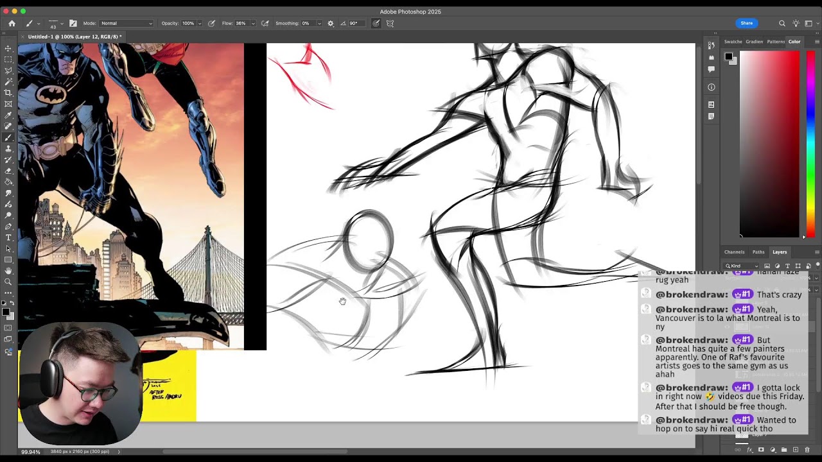822x462 pixels.
Task: Select the Type tool
Action: pyautogui.click(x=8, y=237)
